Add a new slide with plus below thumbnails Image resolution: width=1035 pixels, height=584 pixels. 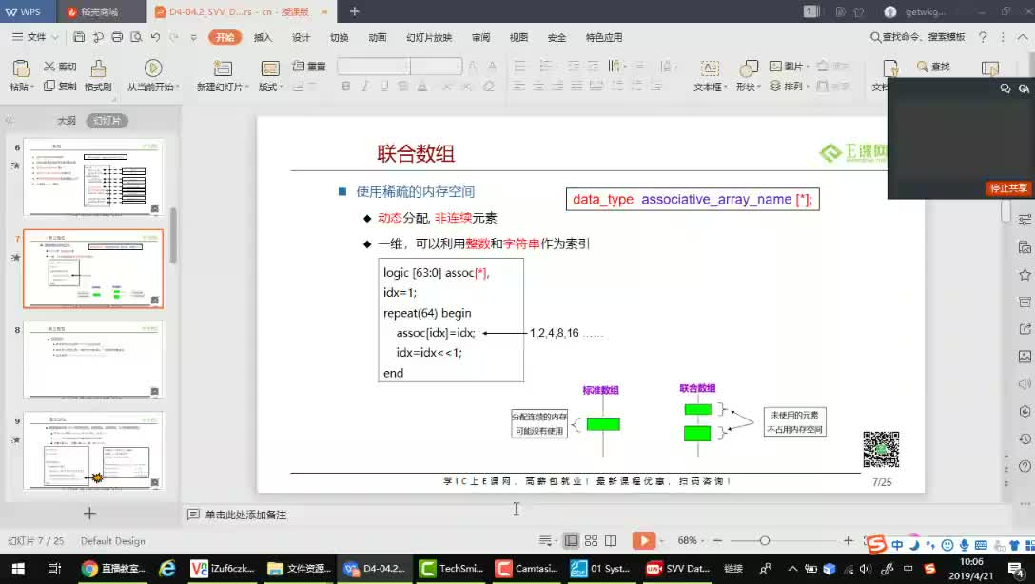tap(89, 513)
